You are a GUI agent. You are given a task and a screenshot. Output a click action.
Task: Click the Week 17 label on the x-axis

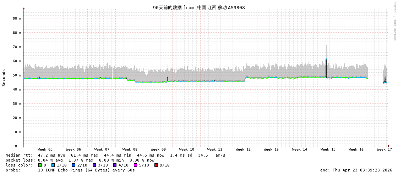point(384,149)
